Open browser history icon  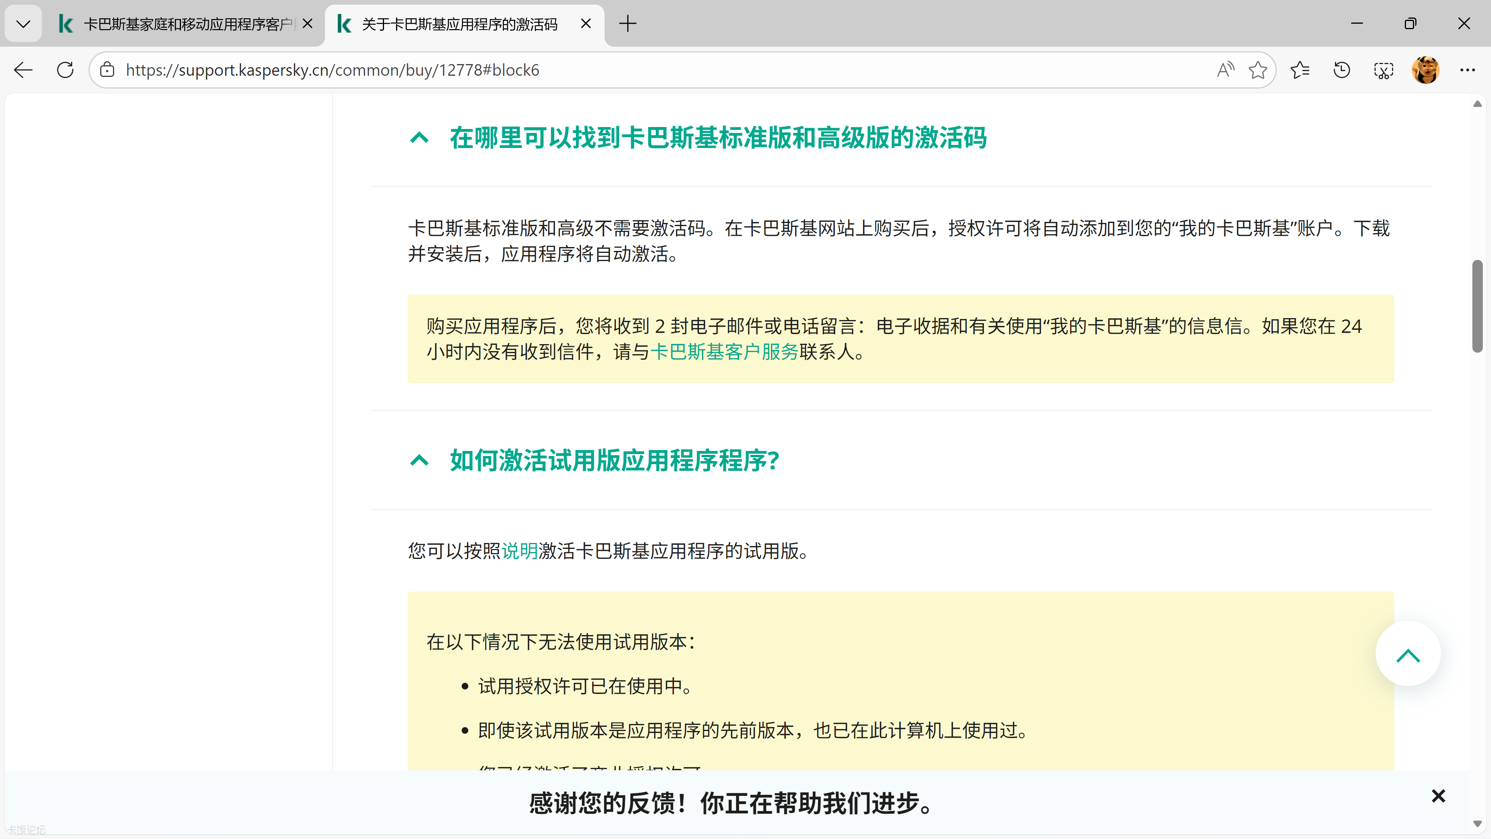click(1342, 70)
